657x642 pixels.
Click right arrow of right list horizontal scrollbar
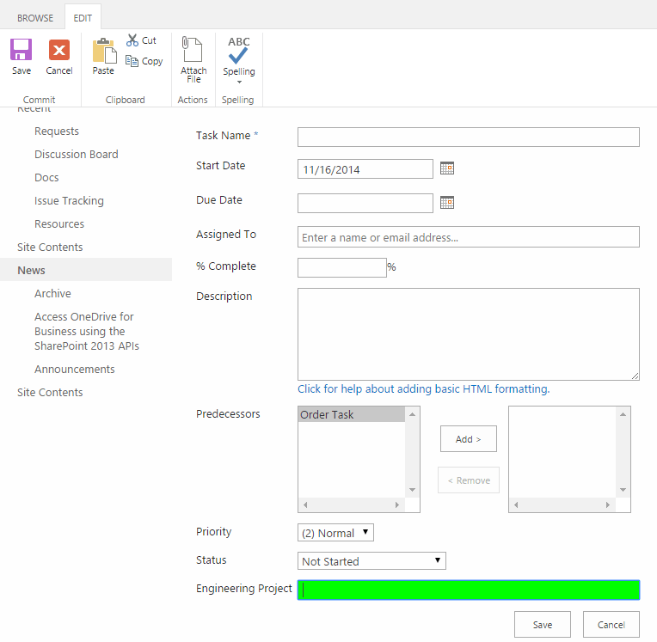[608, 504]
